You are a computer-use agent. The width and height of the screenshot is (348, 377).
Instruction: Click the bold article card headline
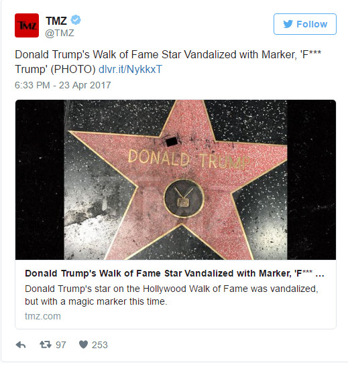click(174, 273)
